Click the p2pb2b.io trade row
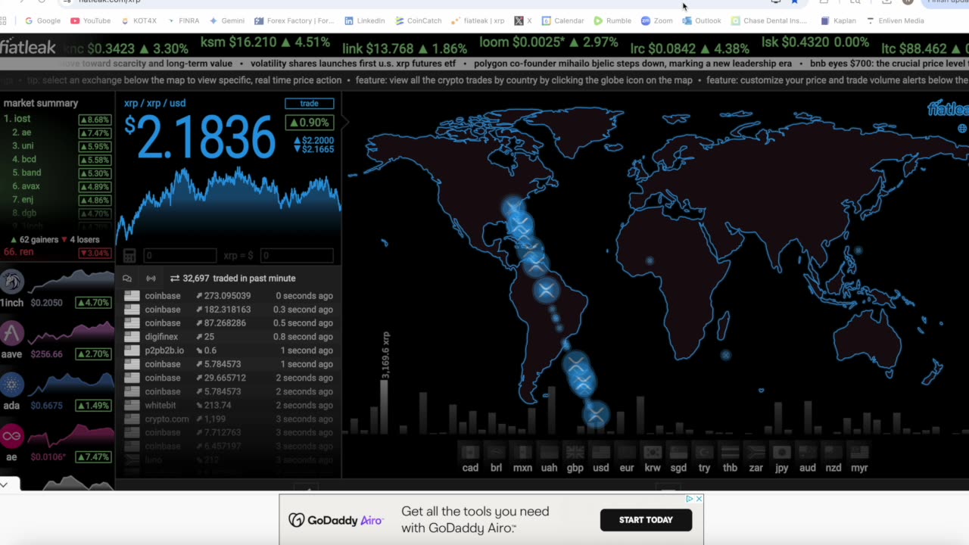Screen dimensions: 969x545 (229, 350)
